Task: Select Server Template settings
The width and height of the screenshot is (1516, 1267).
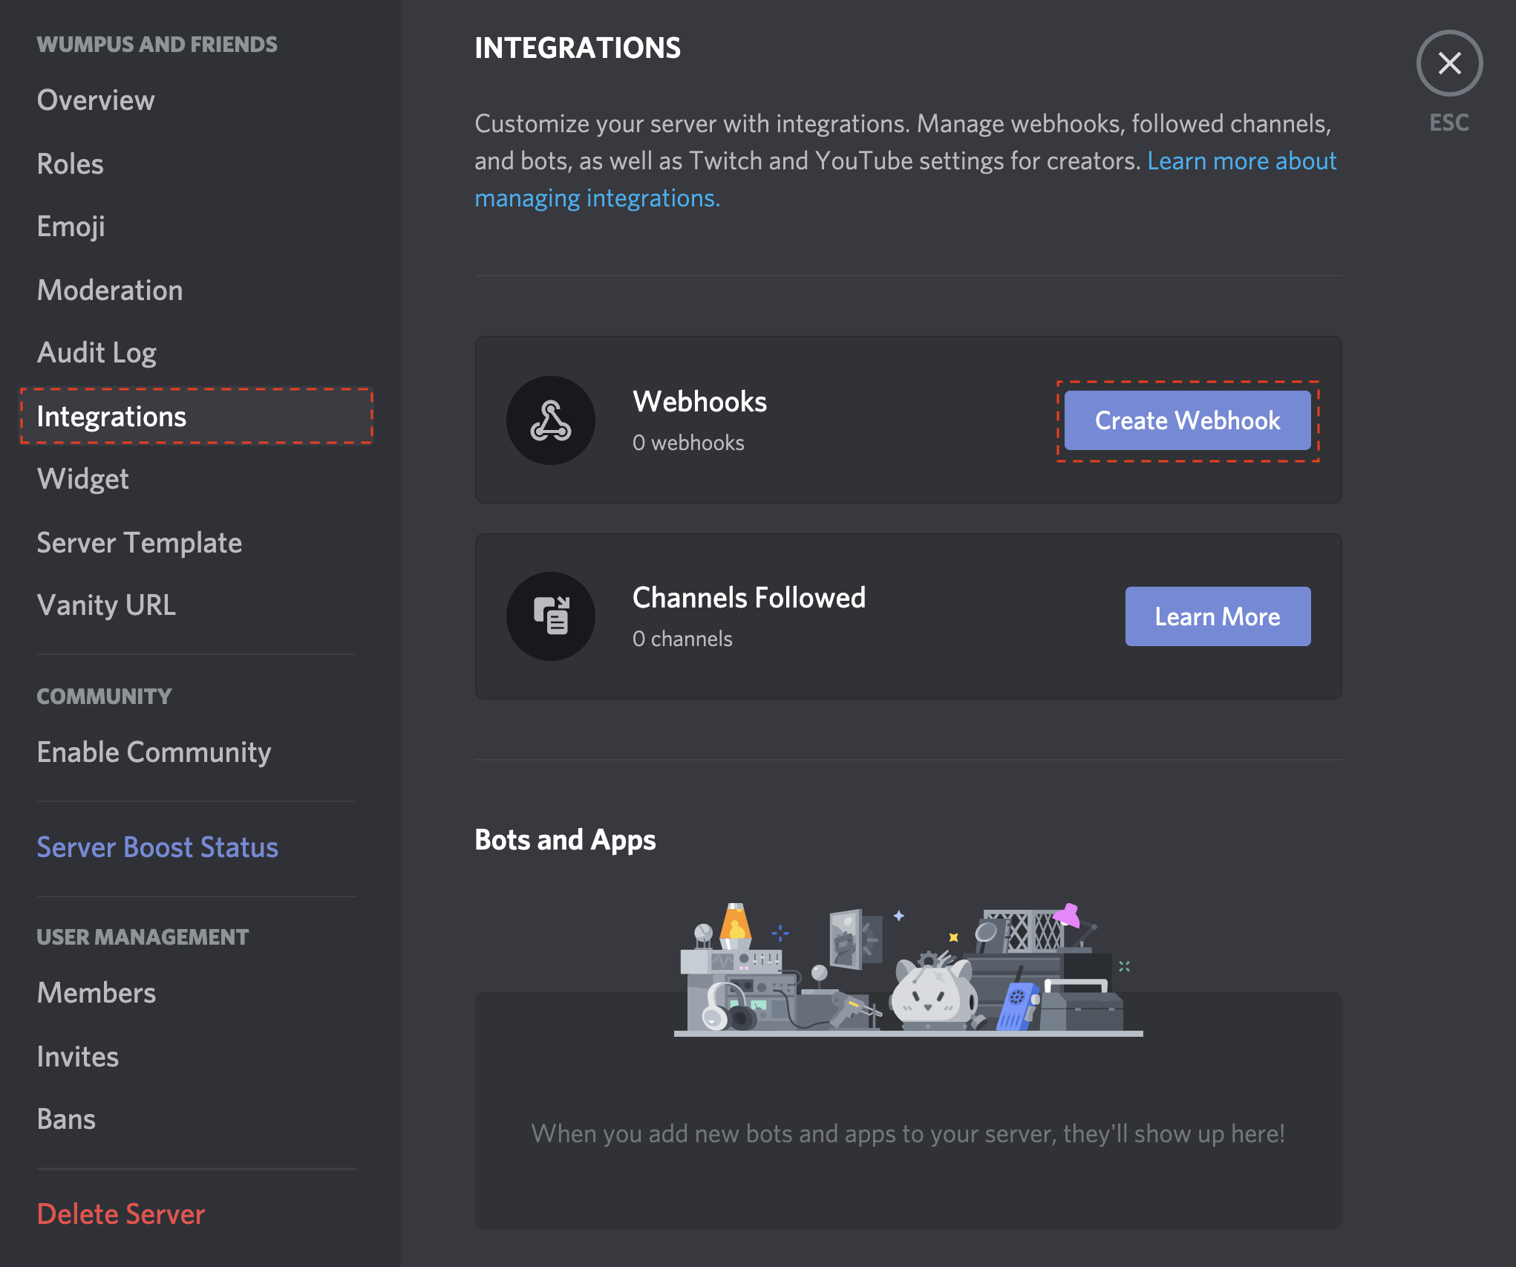Action: [x=143, y=543]
